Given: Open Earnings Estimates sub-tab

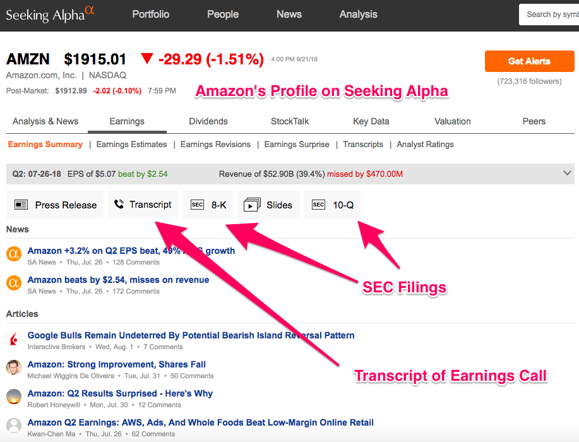Looking at the screenshot, I should 131,145.
